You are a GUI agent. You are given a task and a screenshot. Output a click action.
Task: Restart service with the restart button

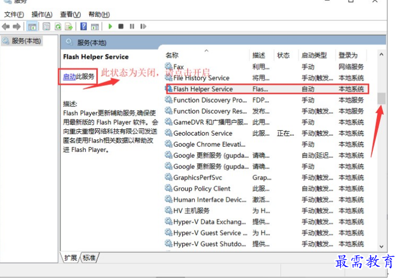(143, 26)
